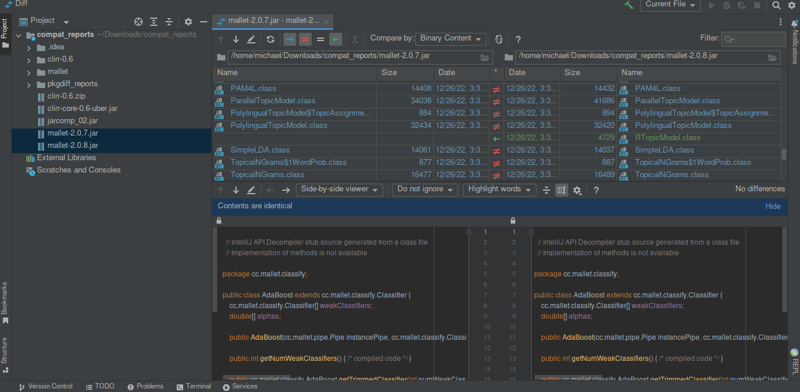Click the synchronize scrolling icon
800x392 pixels.
[562, 190]
